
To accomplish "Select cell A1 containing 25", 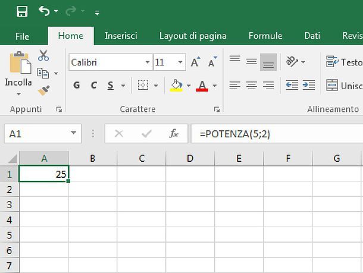I will 44,174.
